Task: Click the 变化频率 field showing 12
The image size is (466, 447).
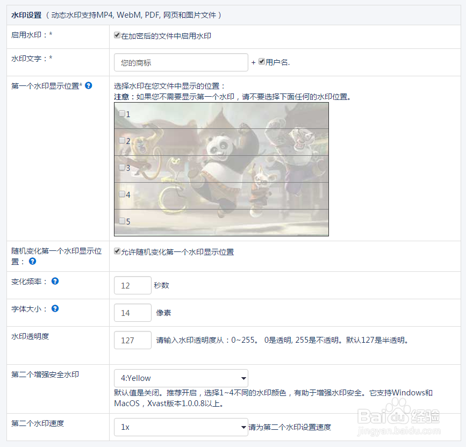Action: point(133,285)
